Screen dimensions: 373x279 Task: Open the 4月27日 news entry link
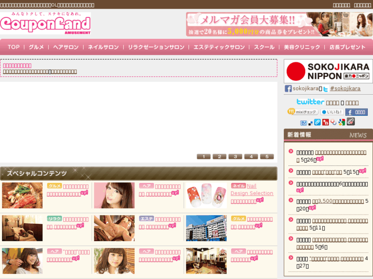coord(337,259)
